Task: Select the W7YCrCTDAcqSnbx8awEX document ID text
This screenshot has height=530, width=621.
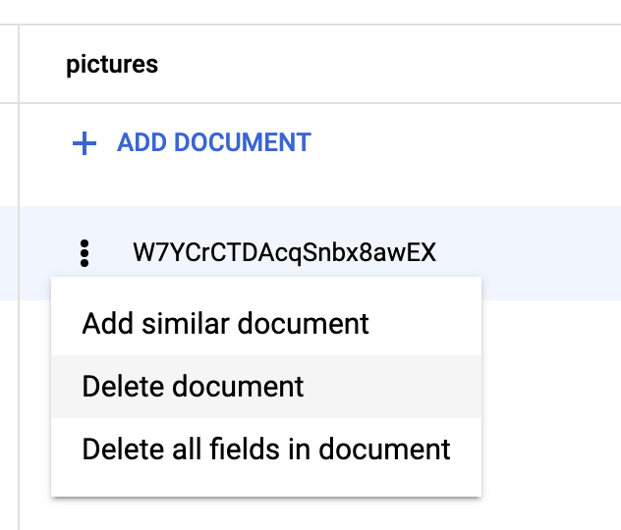Action: click(284, 253)
